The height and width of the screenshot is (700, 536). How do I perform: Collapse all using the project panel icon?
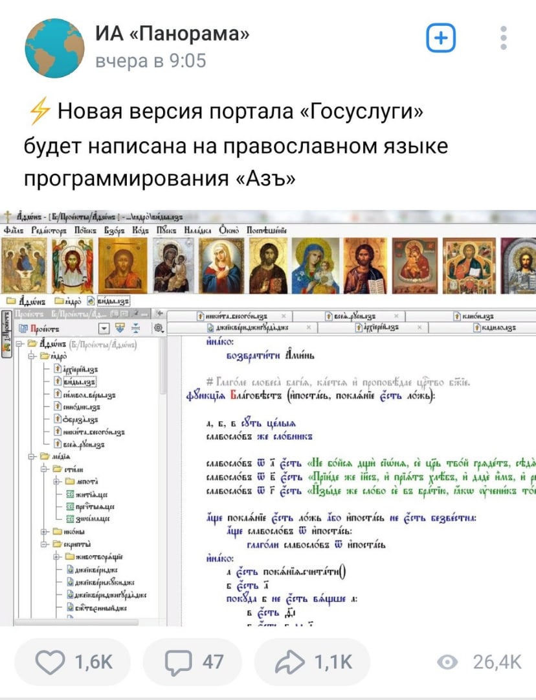tap(136, 329)
